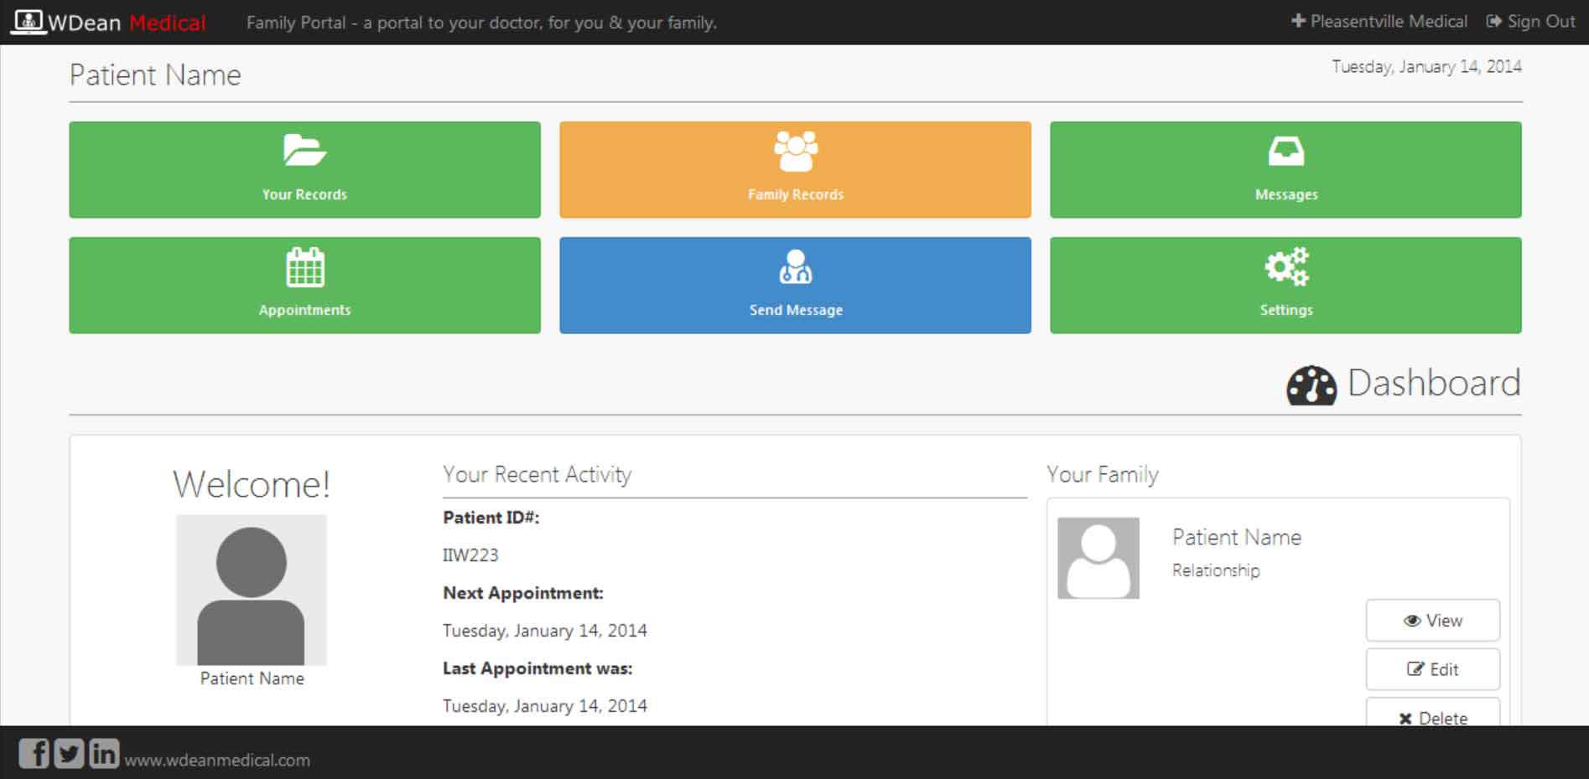
Task: Click the Last Appointment was label
Action: (x=537, y=668)
